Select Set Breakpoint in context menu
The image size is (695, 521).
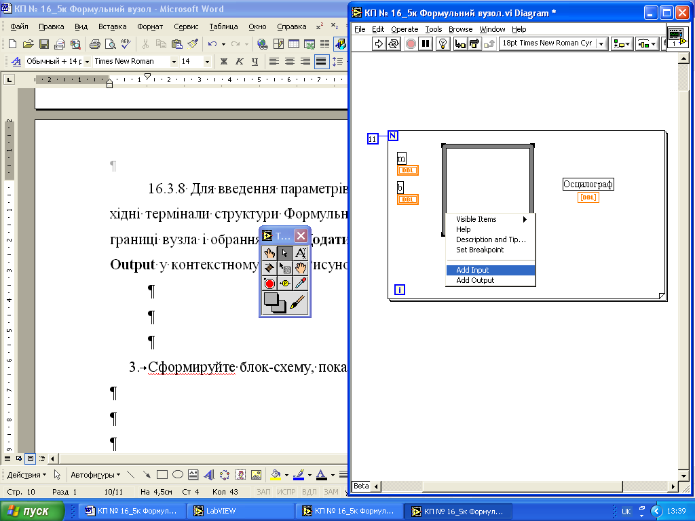click(490, 250)
